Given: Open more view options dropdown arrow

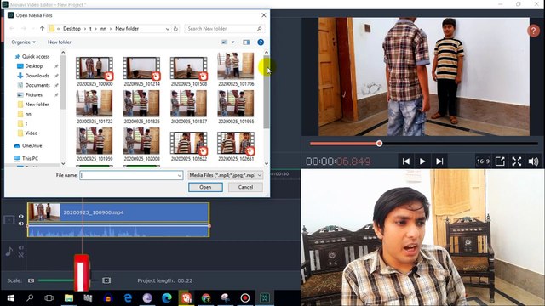Looking at the screenshot, I should 232,42.
